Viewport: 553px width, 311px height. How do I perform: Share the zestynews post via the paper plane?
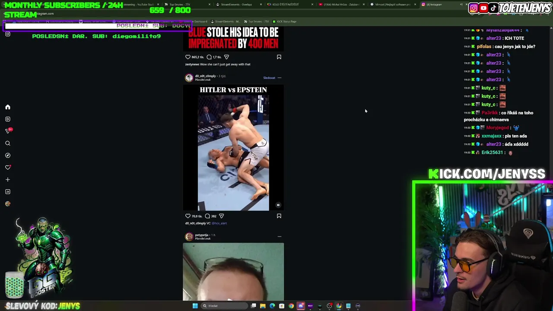coord(226,57)
